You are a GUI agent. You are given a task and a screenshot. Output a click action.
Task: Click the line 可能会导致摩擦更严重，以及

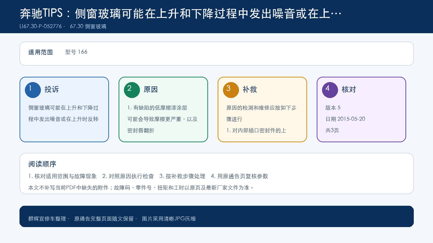pos(162,119)
